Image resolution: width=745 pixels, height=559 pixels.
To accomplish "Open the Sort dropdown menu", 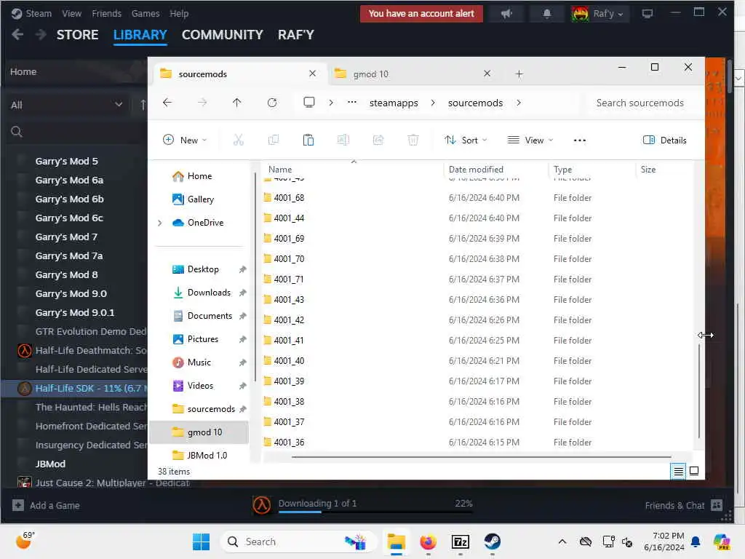I will pos(466,140).
